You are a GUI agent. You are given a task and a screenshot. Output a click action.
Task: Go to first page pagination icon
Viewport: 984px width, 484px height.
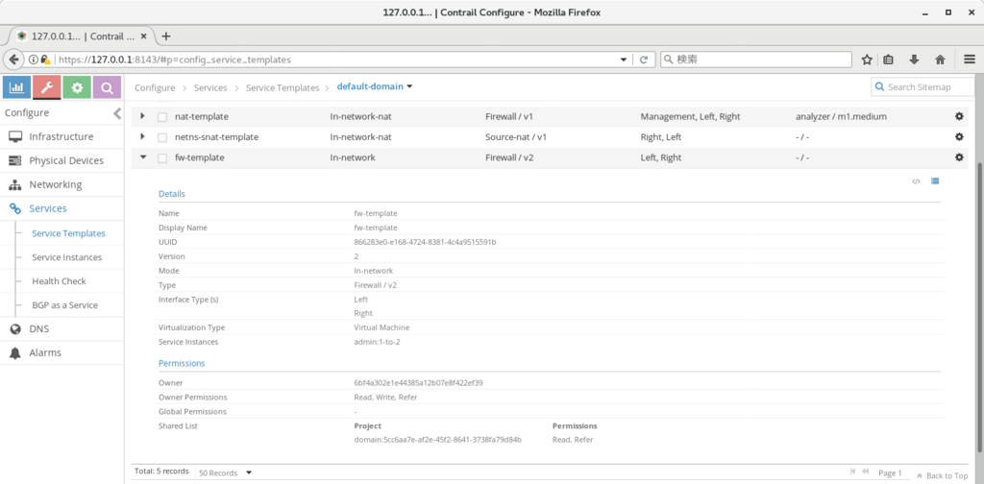853,472
